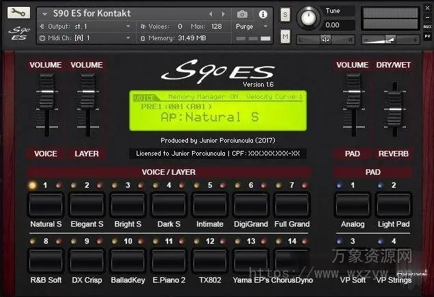This screenshot has width=434, height=297.
Task: Enable layer LED right of number 1
Action: pyautogui.click(x=58, y=185)
